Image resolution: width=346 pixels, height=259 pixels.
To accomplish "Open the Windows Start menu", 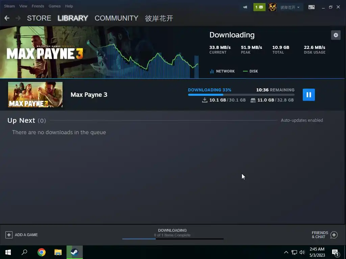I will 8,252.
